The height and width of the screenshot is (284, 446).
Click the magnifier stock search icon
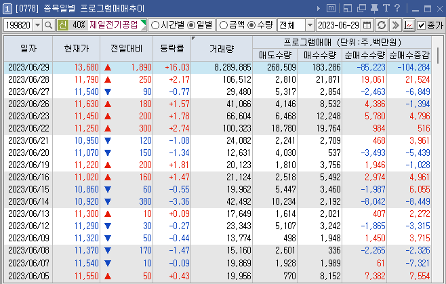coord(49,25)
